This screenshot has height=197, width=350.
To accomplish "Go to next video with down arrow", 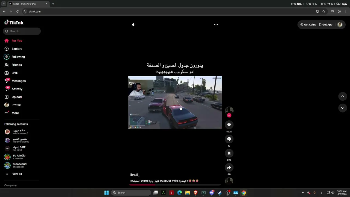I will click(x=343, y=108).
